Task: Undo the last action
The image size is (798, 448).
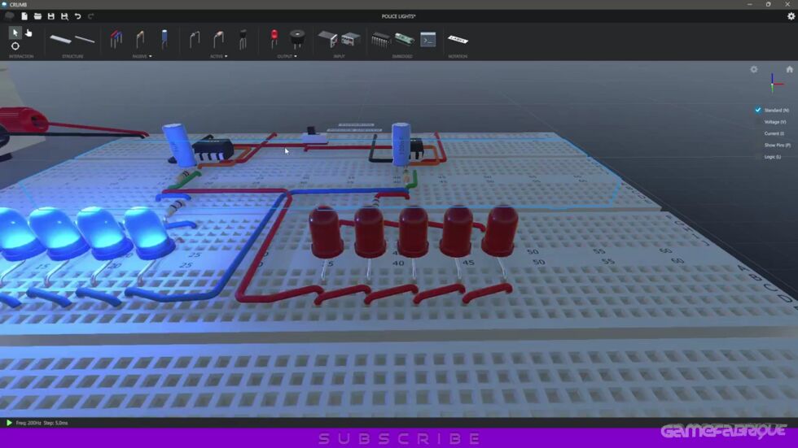Action: point(78,16)
